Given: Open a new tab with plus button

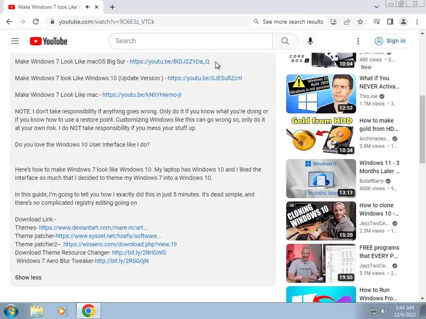Looking at the screenshot, I should coord(112,7).
